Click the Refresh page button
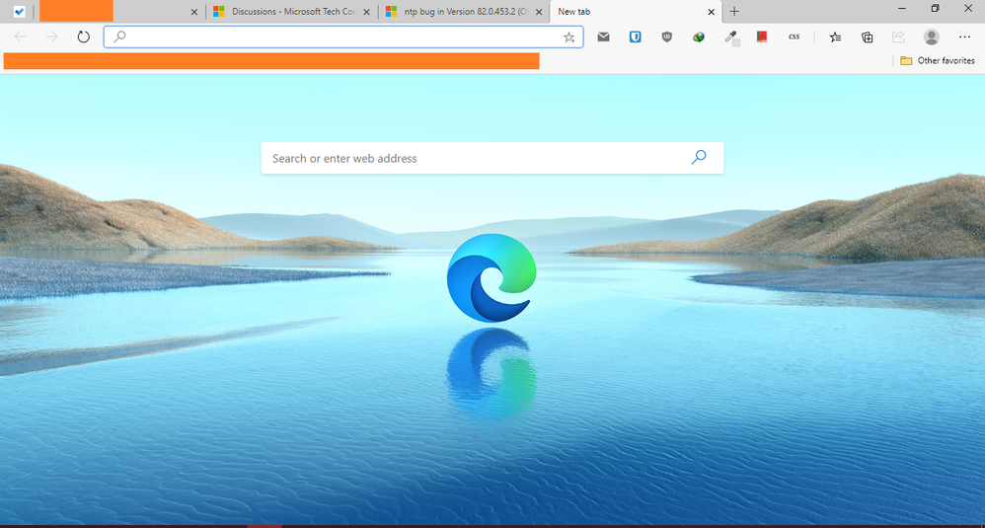985x528 pixels. (x=84, y=38)
